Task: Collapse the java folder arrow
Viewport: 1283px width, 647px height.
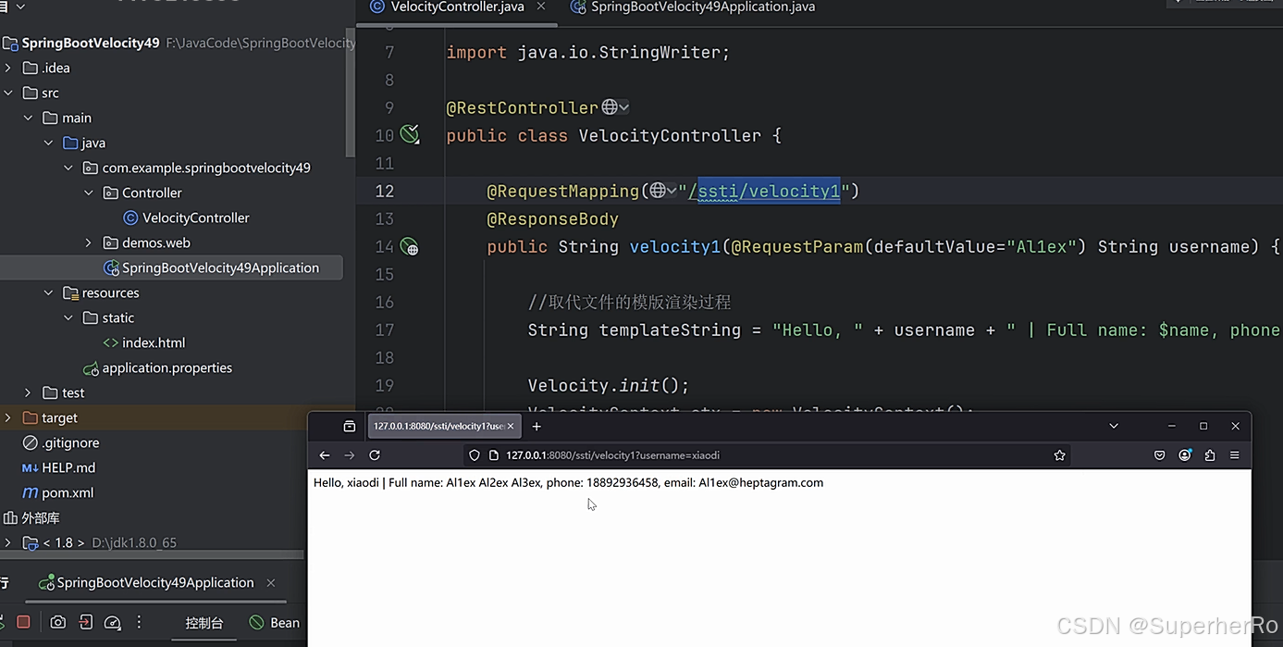Action: coord(48,143)
